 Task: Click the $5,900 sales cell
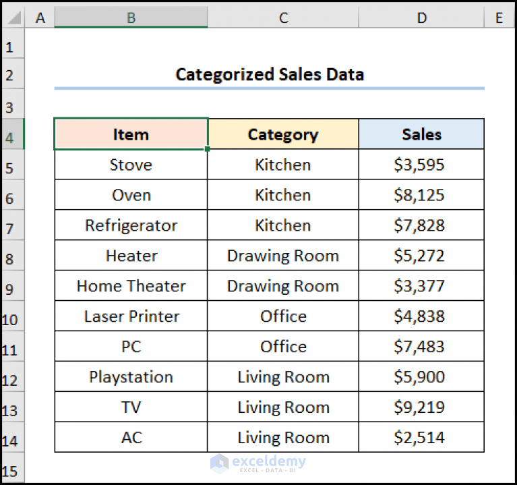[421, 377]
